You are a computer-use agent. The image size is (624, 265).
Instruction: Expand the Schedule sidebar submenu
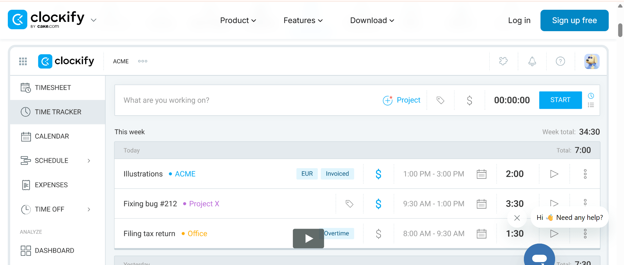tap(89, 161)
